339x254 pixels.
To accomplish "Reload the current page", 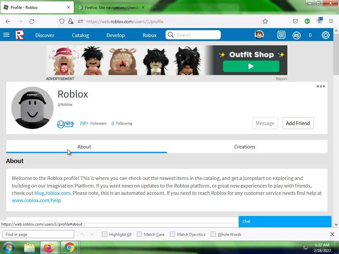I will pos(32,21).
